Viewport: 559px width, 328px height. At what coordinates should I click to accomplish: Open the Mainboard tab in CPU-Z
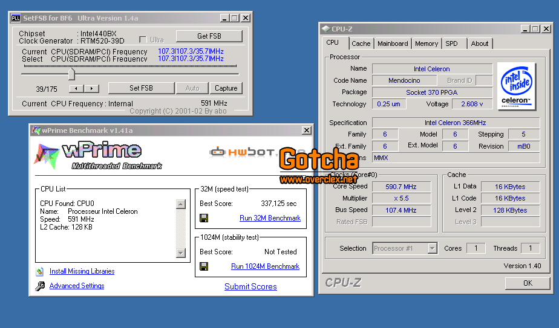[393, 43]
